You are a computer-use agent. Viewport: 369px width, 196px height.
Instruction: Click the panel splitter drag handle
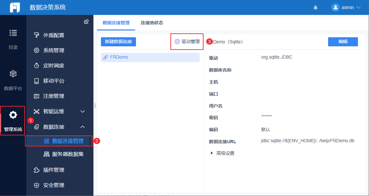coord(95,106)
